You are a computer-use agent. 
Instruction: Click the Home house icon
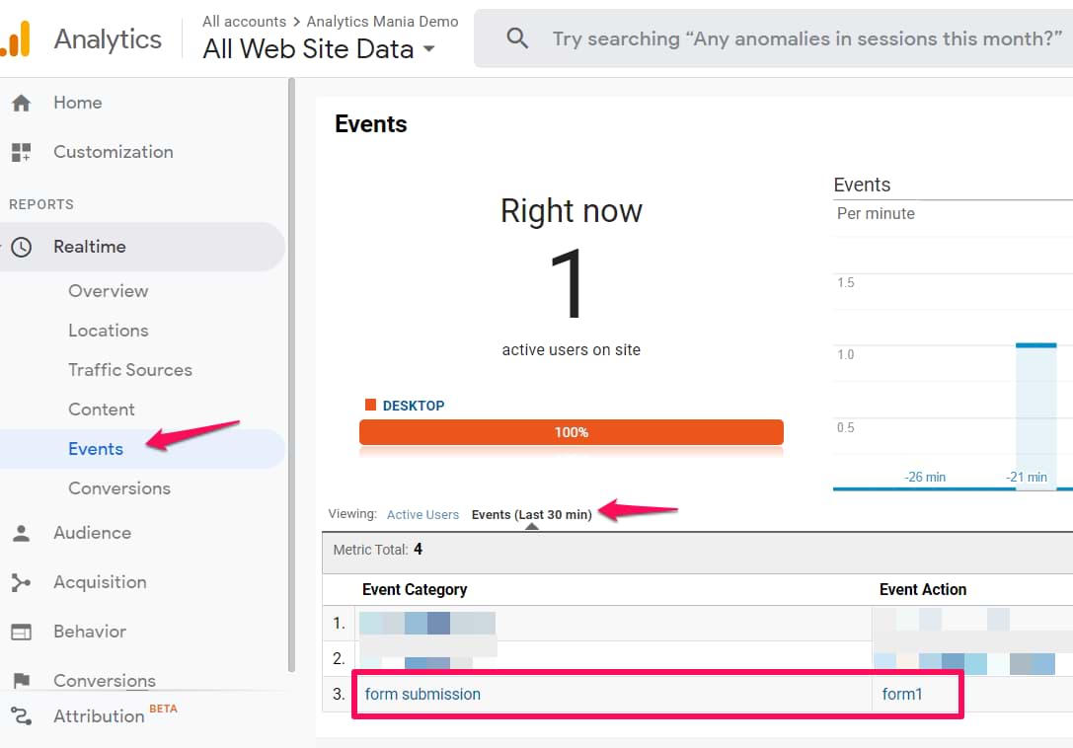pyautogui.click(x=21, y=103)
